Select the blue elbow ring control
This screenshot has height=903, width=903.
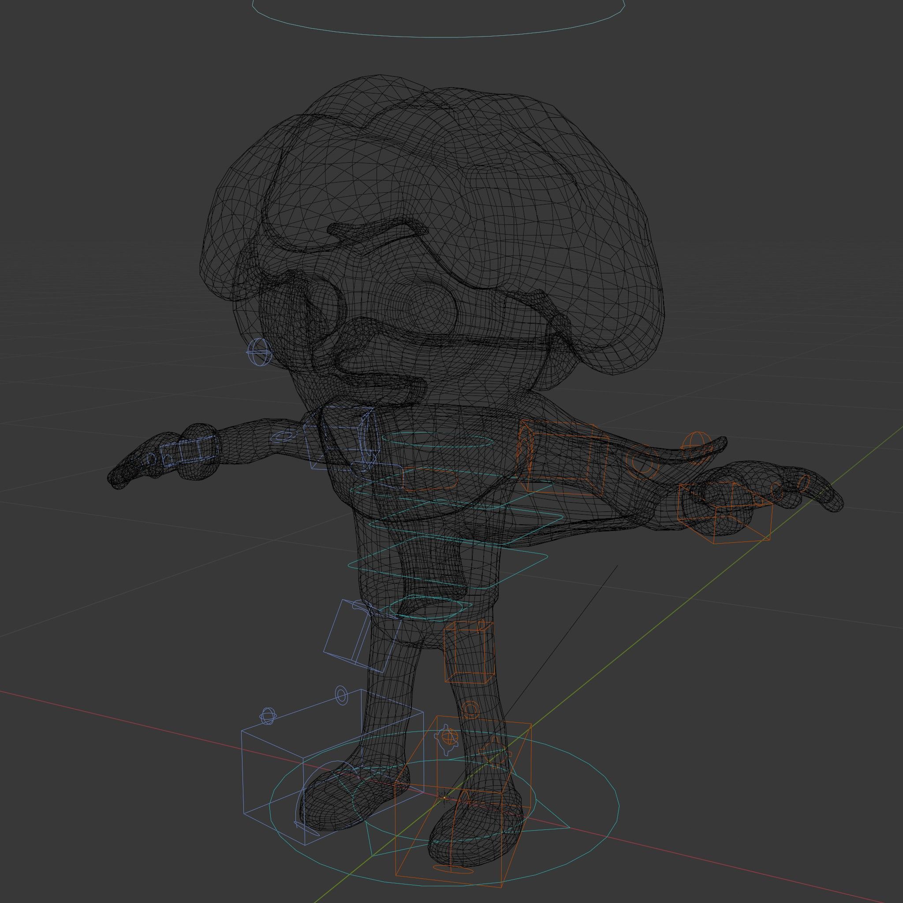pyautogui.click(x=284, y=437)
